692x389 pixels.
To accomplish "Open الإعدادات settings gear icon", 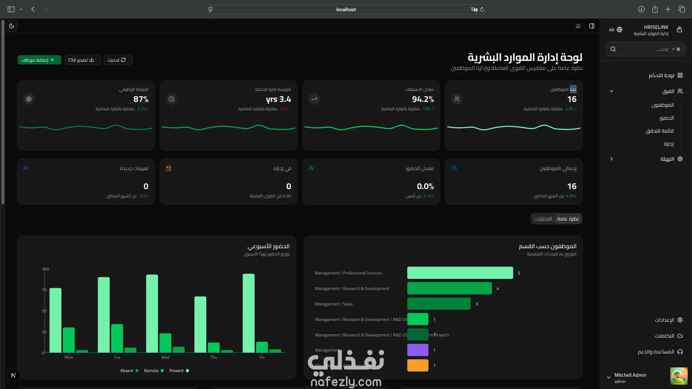I will click(x=680, y=320).
